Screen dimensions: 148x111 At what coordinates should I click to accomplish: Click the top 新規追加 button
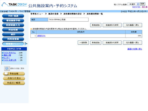[96, 25]
